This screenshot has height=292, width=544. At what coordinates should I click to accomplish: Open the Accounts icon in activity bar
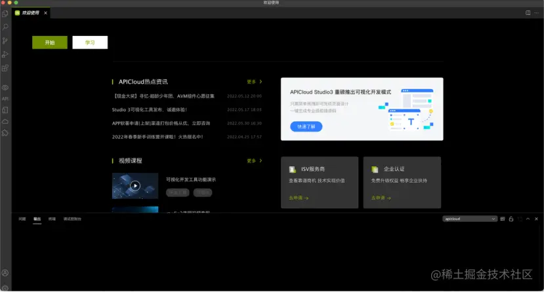[x=5, y=273]
